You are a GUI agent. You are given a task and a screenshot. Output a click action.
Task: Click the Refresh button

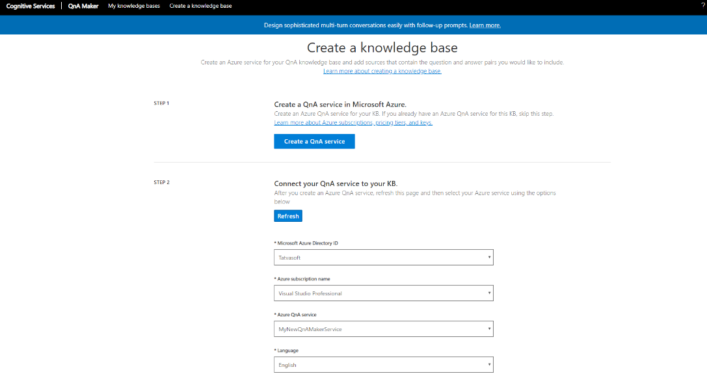pyautogui.click(x=288, y=216)
